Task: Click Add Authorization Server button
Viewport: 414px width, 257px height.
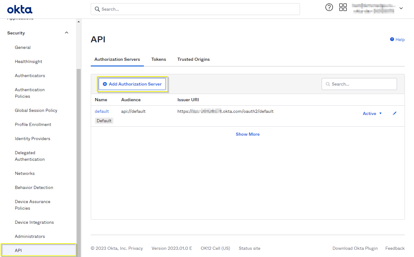Action: click(x=132, y=84)
